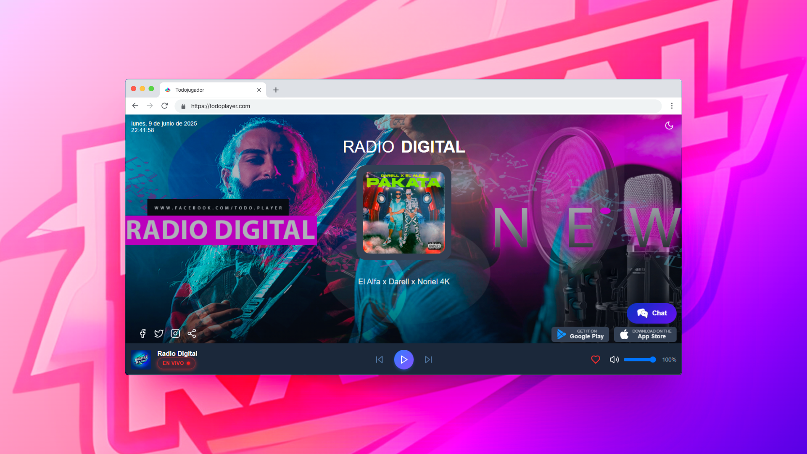Click the address bar URL field
The width and height of the screenshot is (807, 454).
click(418, 106)
